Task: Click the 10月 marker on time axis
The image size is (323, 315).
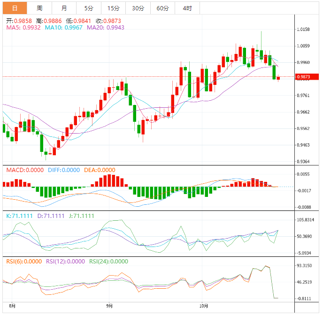Action: point(203,306)
